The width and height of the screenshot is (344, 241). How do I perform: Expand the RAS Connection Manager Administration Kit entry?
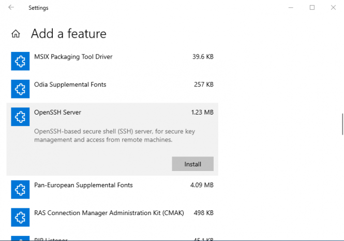click(101, 213)
